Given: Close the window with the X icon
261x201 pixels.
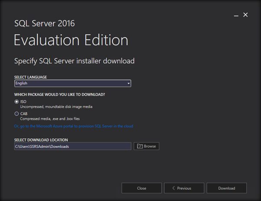Looking at the screenshot, I should 245,15.
